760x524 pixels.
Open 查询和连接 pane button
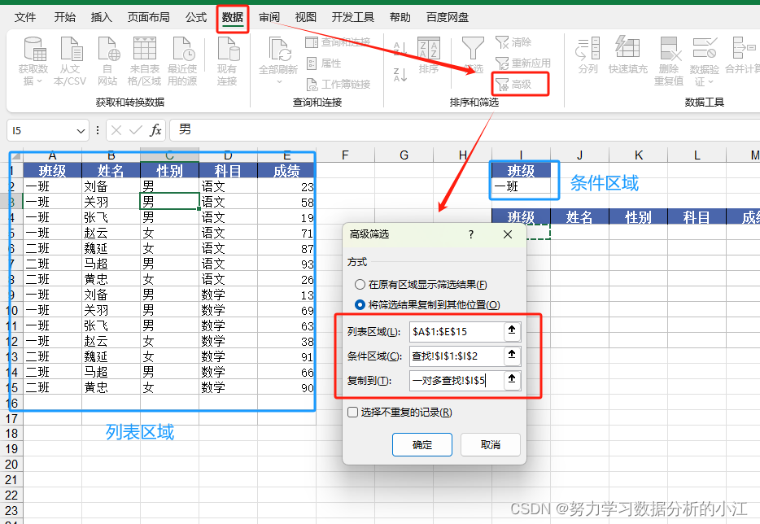338,42
